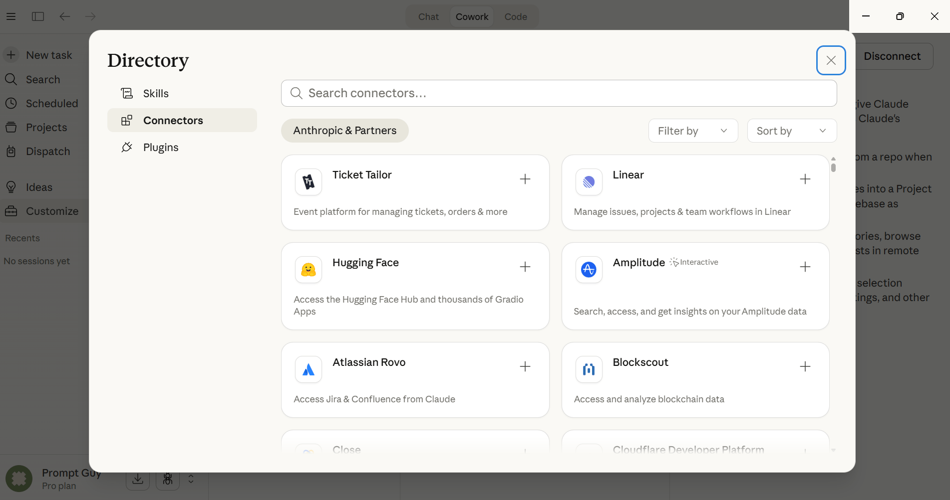Open the Plugins section
Image resolution: width=950 pixels, height=500 pixels.
click(182, 147)
